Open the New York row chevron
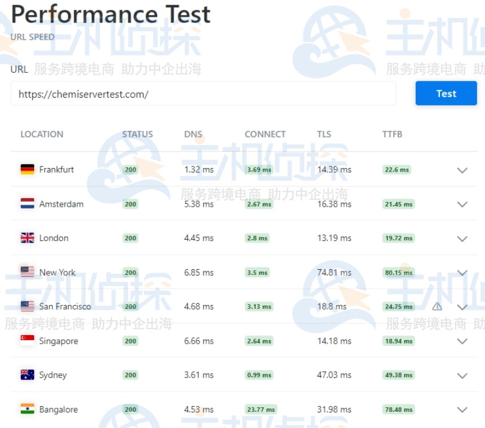 click(462, 273)
